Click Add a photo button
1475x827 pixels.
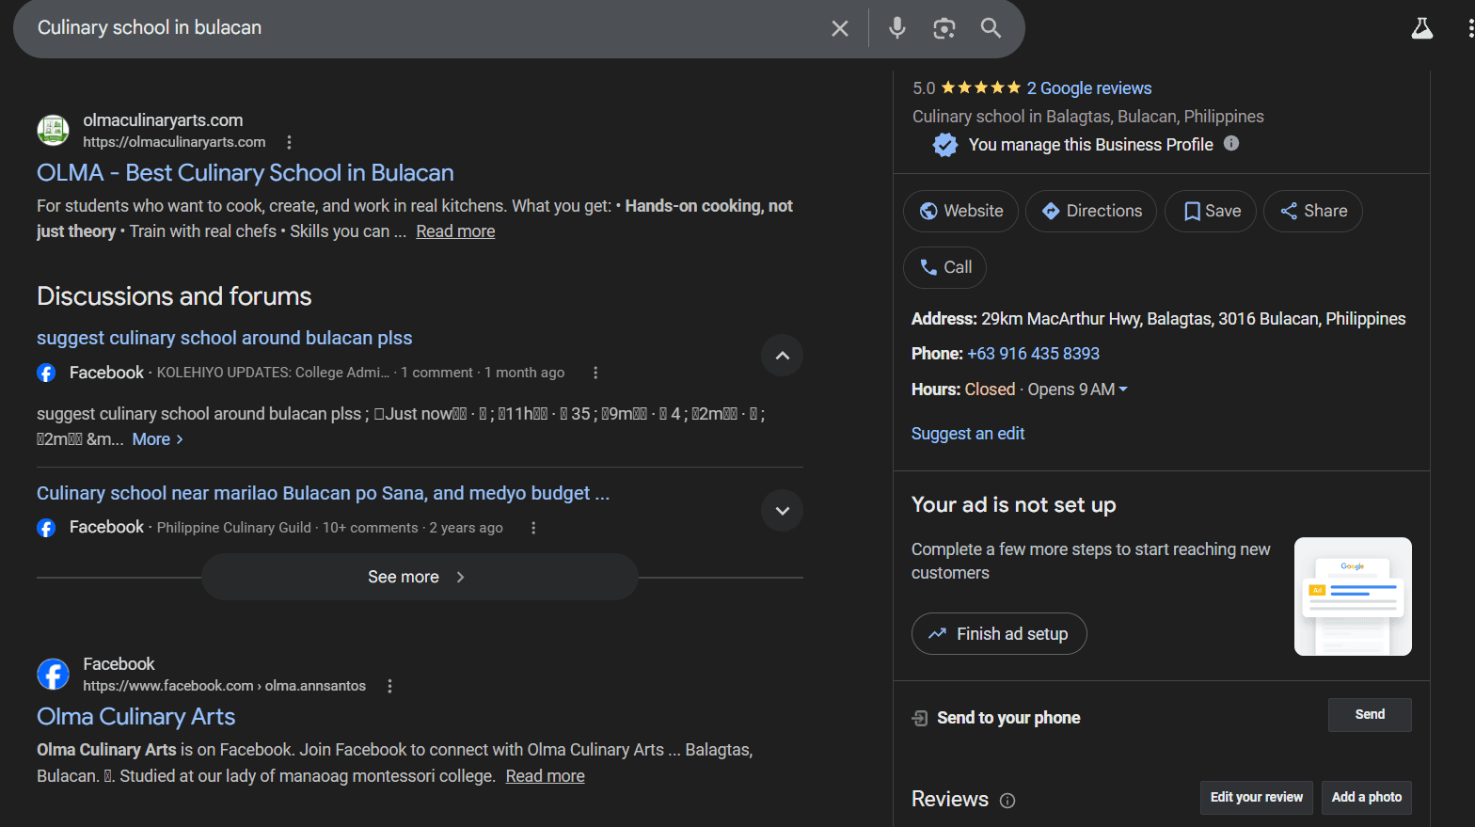(x=1367, y=798)
